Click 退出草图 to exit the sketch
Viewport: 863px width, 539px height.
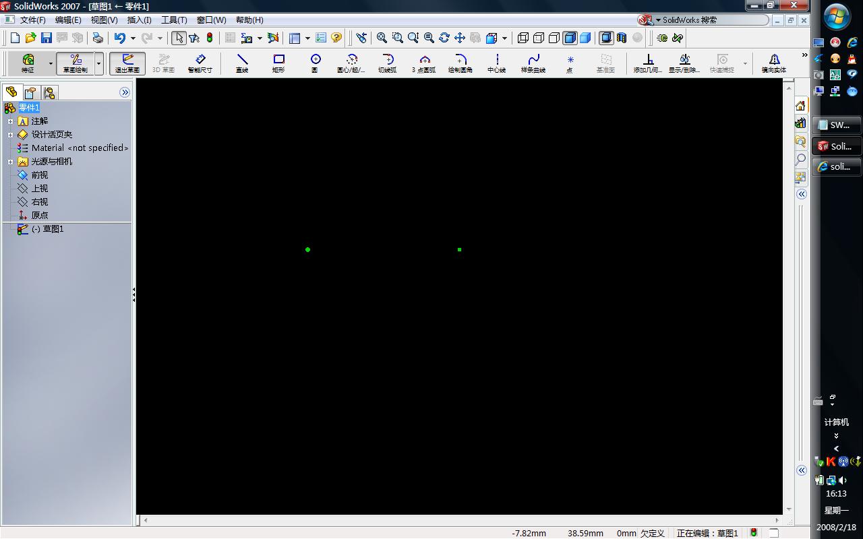coord(127,63)
